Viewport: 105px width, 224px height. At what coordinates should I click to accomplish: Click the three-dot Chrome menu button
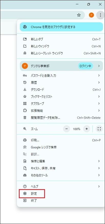tap(100, 15)
